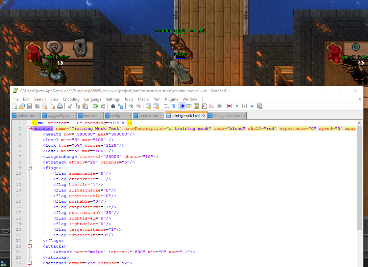The image size is (368, 267).
Task: Open the Encoding menu
Action: pyautogui.click(x=71, y=99)
